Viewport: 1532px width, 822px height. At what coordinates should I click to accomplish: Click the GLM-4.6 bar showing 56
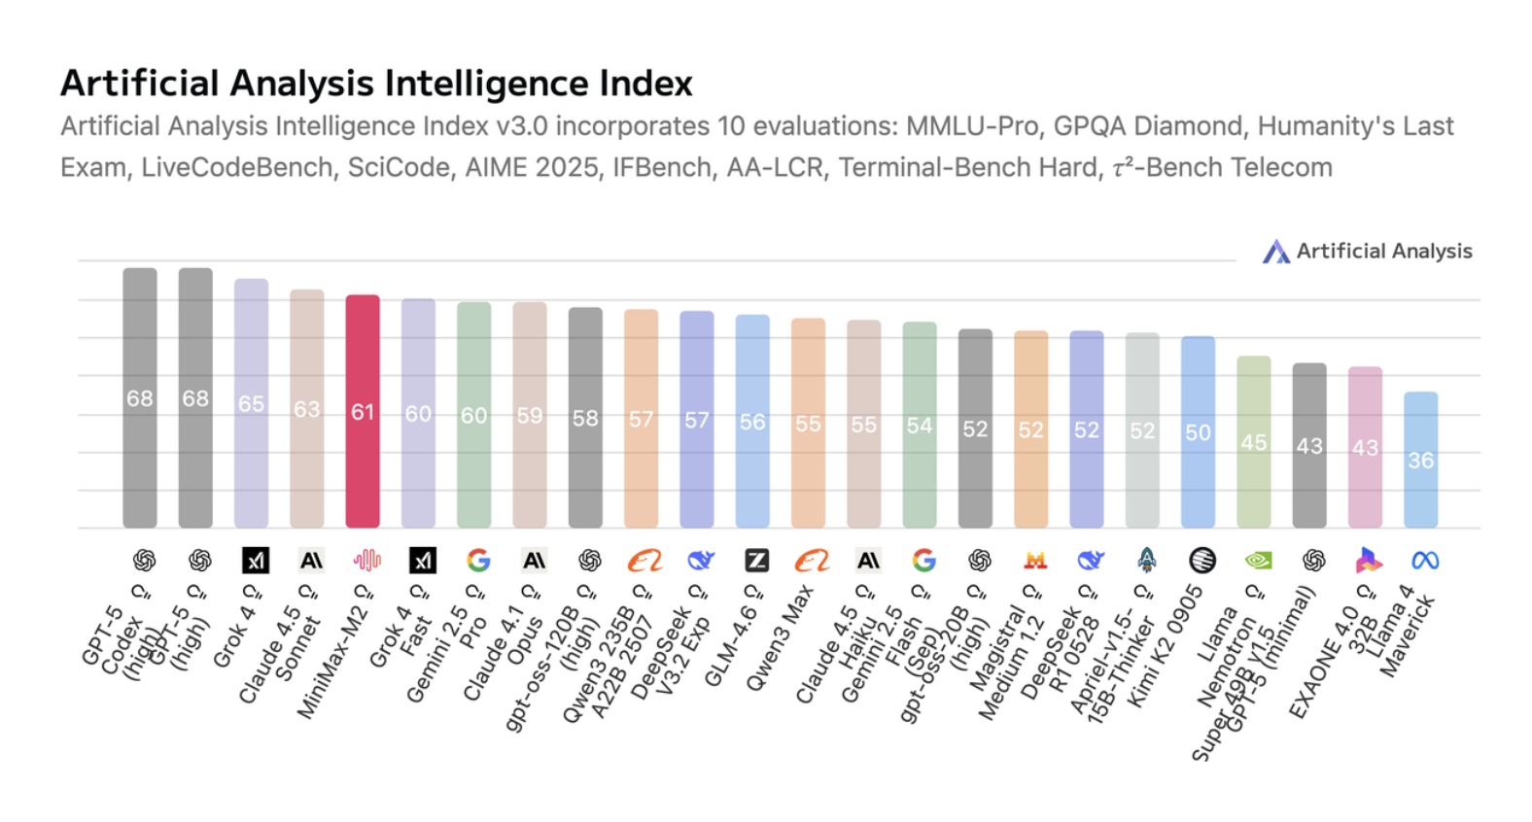(752, 422)
